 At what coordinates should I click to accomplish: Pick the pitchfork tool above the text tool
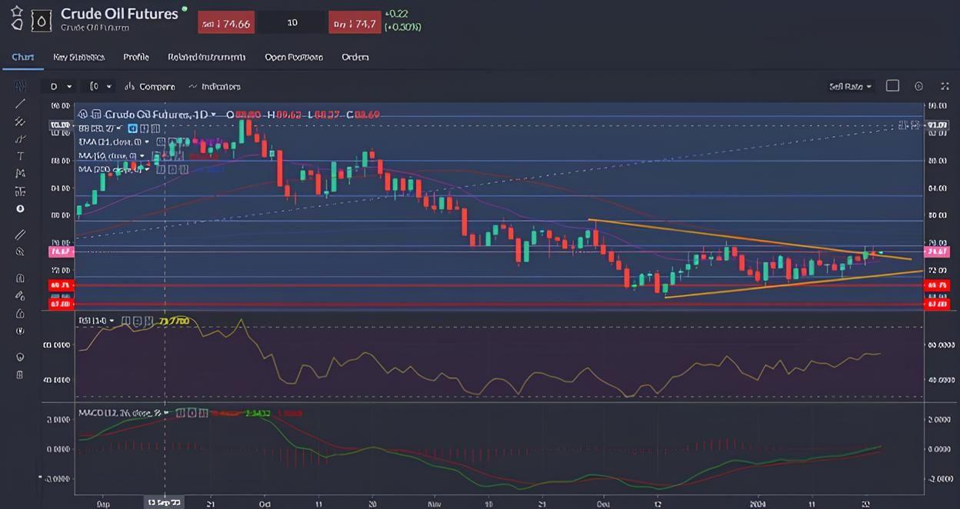(20, 139)
